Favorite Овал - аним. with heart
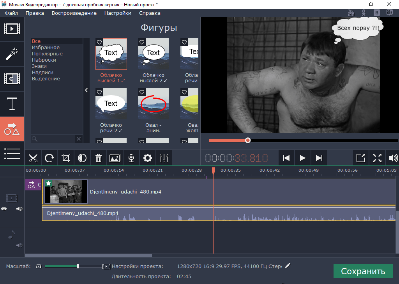This screenshot has width=399, height=284. coord(142,92)
